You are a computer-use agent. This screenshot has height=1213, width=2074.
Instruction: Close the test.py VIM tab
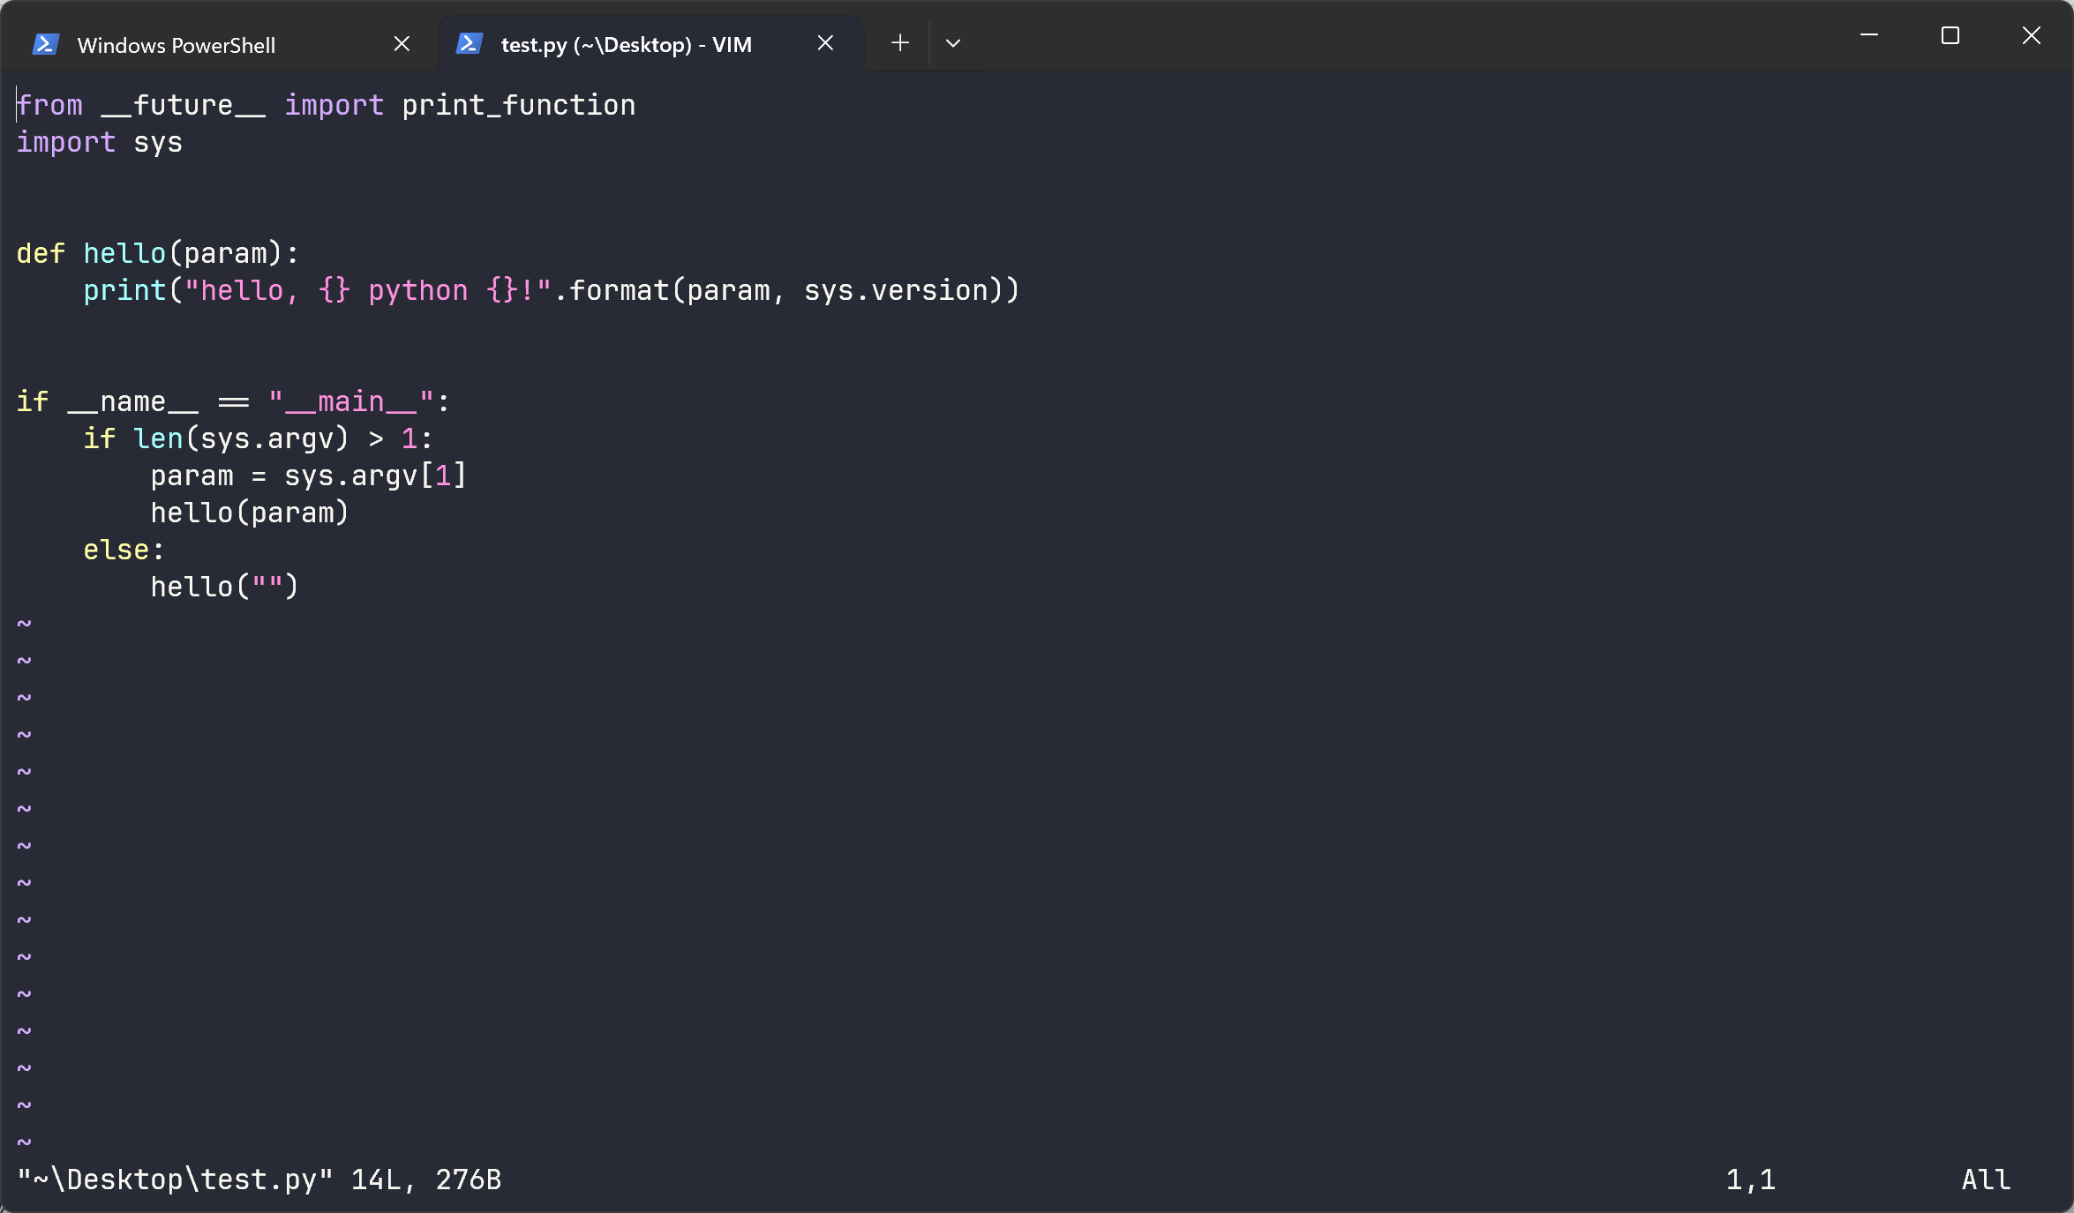825,43
